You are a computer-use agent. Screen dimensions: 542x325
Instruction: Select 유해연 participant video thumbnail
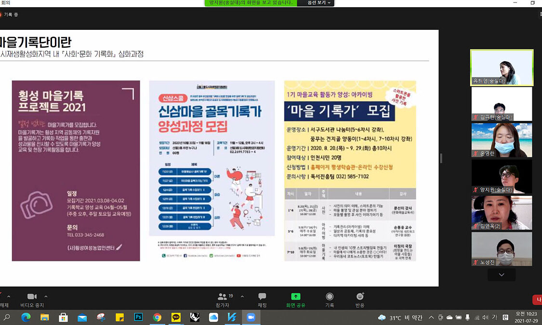pyautogui.click(x=502, y=67)
